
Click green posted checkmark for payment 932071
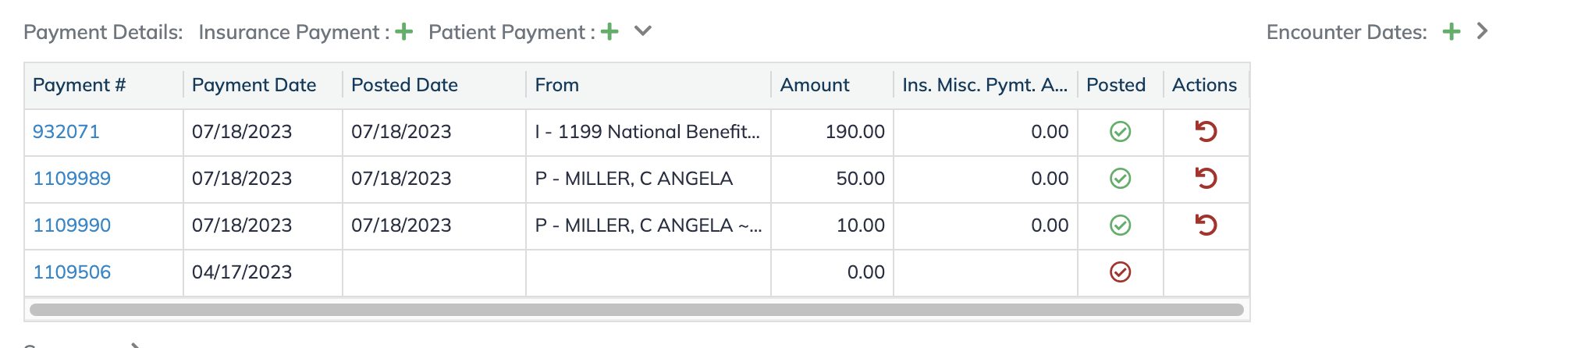(x=1120, y=132)
